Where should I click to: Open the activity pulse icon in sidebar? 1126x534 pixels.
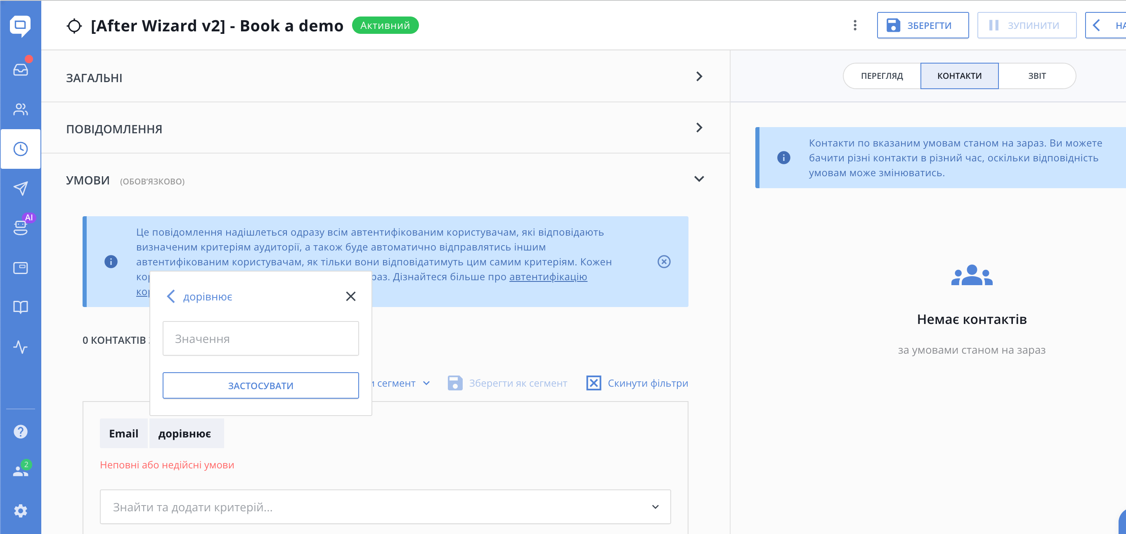point(20,347)
